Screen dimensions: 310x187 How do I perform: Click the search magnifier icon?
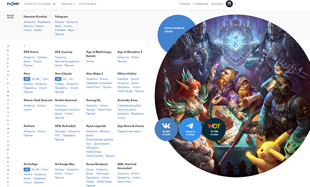click(x=54, y=4)
